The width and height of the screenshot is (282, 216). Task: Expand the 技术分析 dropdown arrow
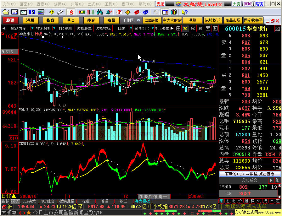point(54,28)
